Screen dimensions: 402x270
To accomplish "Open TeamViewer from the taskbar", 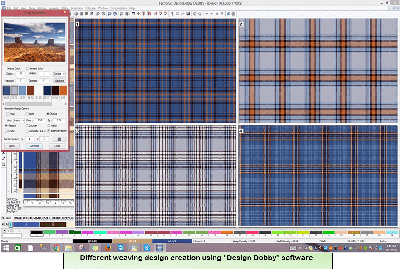I will [121, 248].
